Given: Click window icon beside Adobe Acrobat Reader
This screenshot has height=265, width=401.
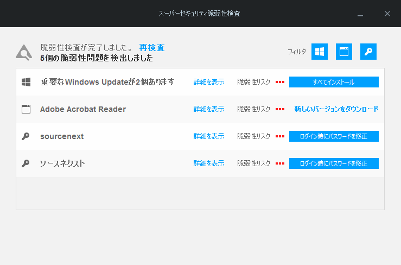Looking at the screenshot, I should click(26, 109).
